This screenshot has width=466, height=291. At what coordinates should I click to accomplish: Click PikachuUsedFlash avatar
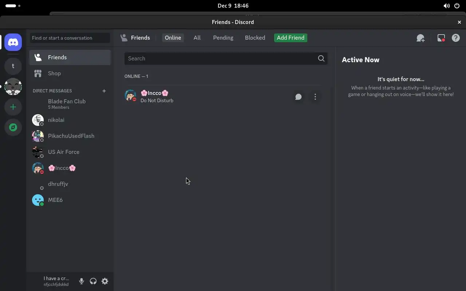pyautogui.click(x=38, y=136)
